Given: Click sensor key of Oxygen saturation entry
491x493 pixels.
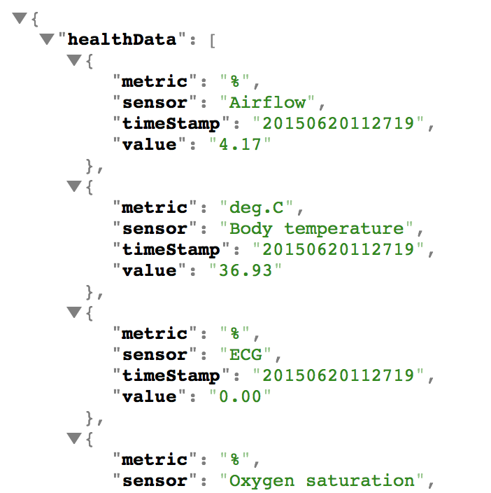Looking at the screenshot, I should pos(155,480).
